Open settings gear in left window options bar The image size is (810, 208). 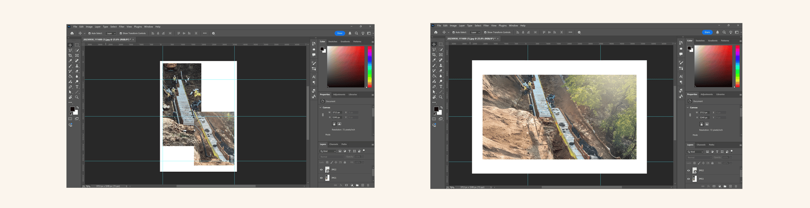point(213,33)
